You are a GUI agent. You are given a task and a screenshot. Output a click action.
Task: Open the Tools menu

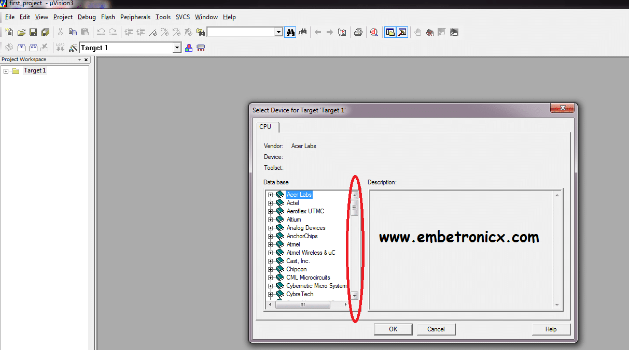pyautogui.click(x=163, y=17)
